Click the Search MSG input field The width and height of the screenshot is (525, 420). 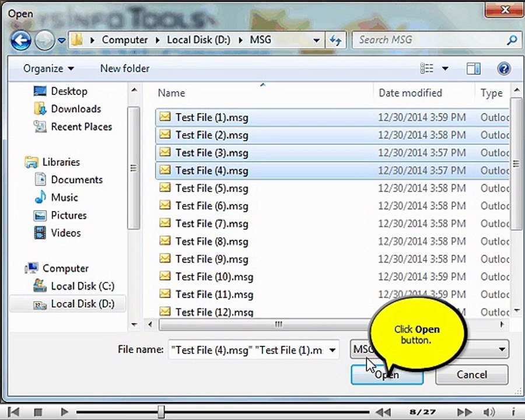pyautogui.click(x=430, y=40)
